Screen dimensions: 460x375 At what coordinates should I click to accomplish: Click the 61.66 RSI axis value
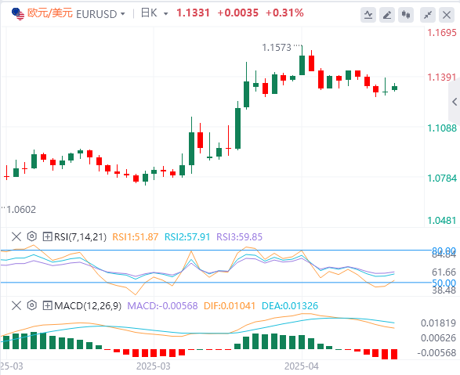[444, 272]
